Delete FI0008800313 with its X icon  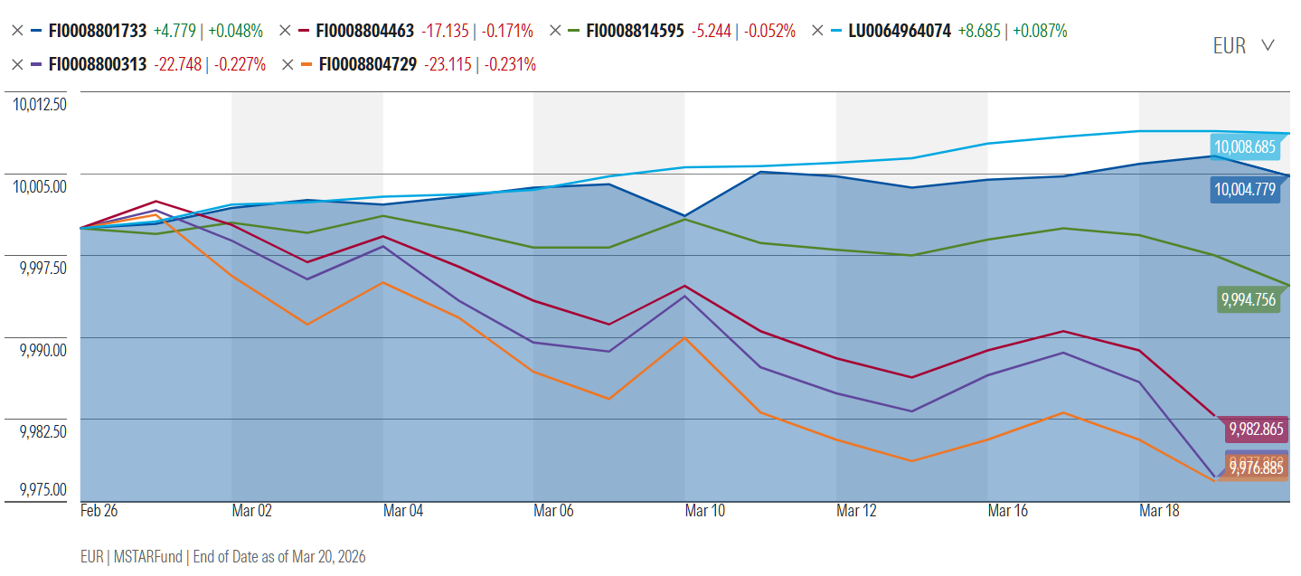coord(17,64)
